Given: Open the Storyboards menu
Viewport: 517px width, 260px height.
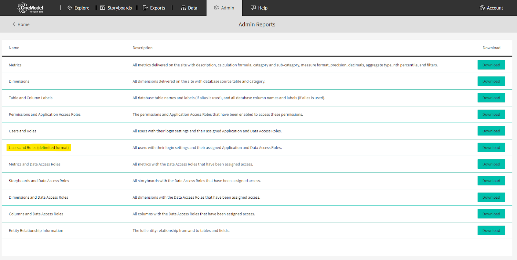Looking at the screenshot, I should [x=119, y=8].
